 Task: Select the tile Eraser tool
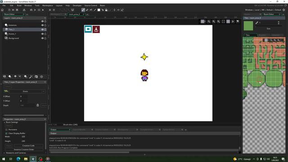(x=87, y=10)
